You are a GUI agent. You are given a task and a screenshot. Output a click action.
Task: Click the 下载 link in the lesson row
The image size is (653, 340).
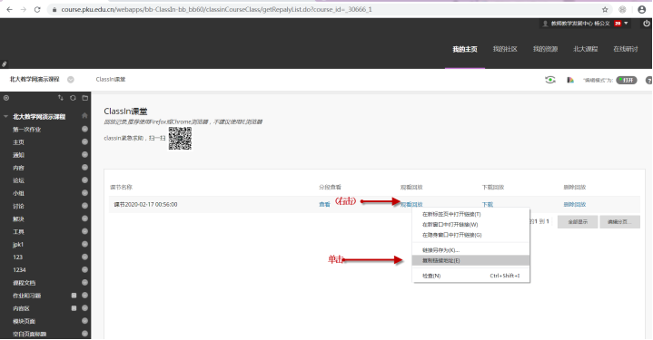click(x=487, y=205)
